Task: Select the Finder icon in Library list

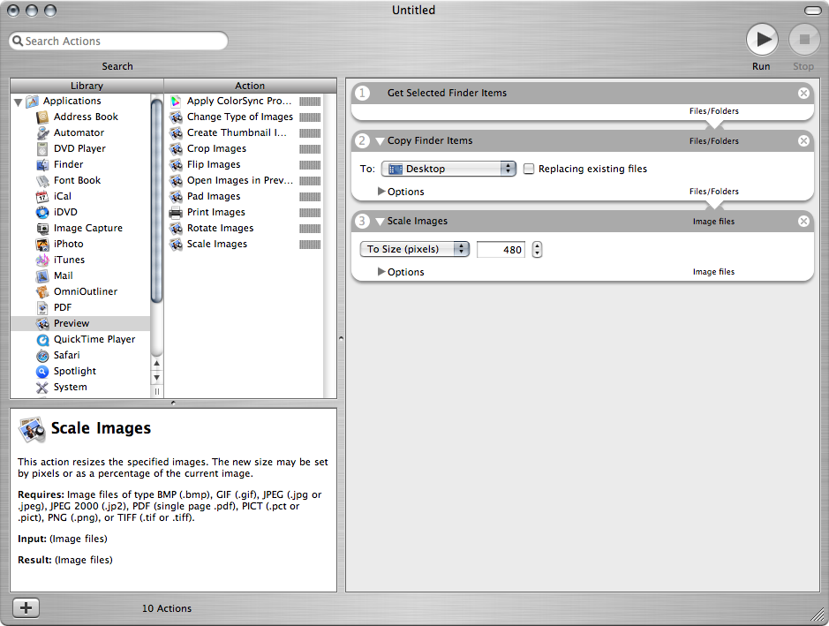Action: pyautogui.click(x=42, y=164)
